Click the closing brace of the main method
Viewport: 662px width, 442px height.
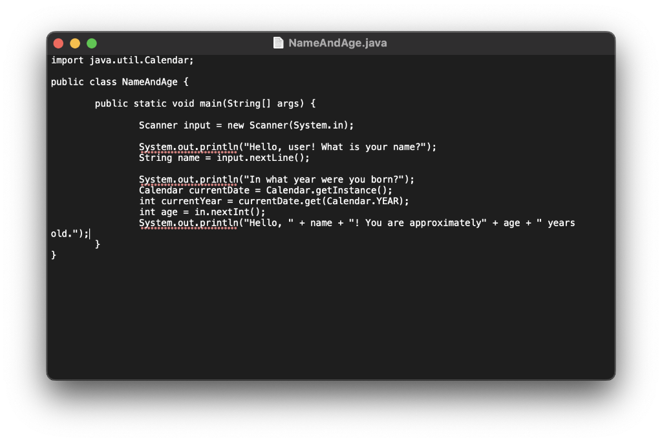pyautogui.click(x=97, y=244)
